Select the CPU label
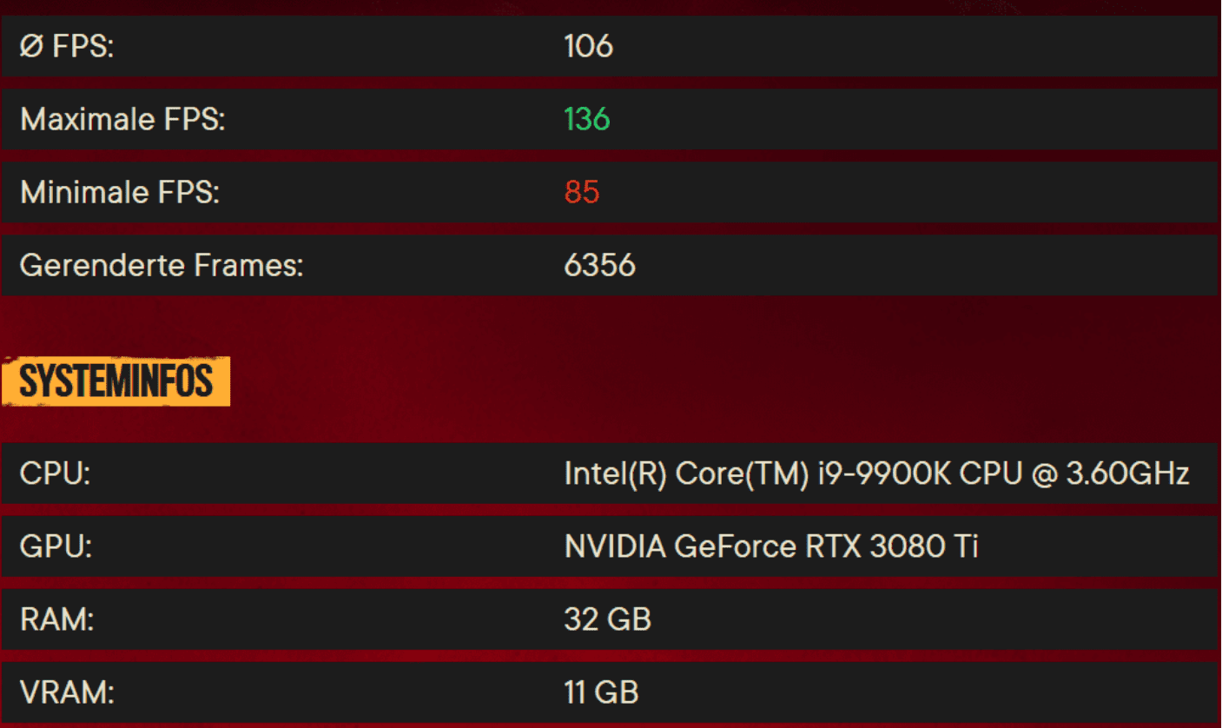This screenshot has width=1222, height=728. tap(55, 473)
